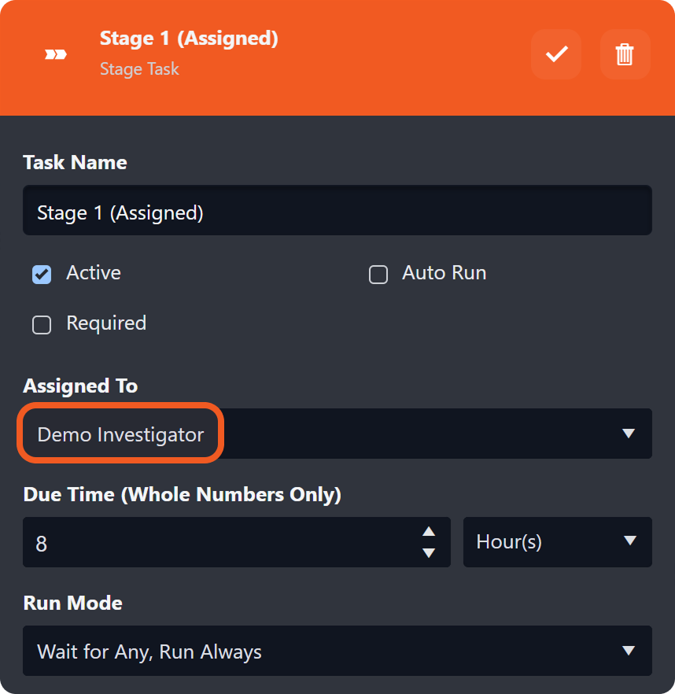Viewport: 675px width, 694px height.
Task: Uncheck the Active checkbox
Action: coord(42,275)
